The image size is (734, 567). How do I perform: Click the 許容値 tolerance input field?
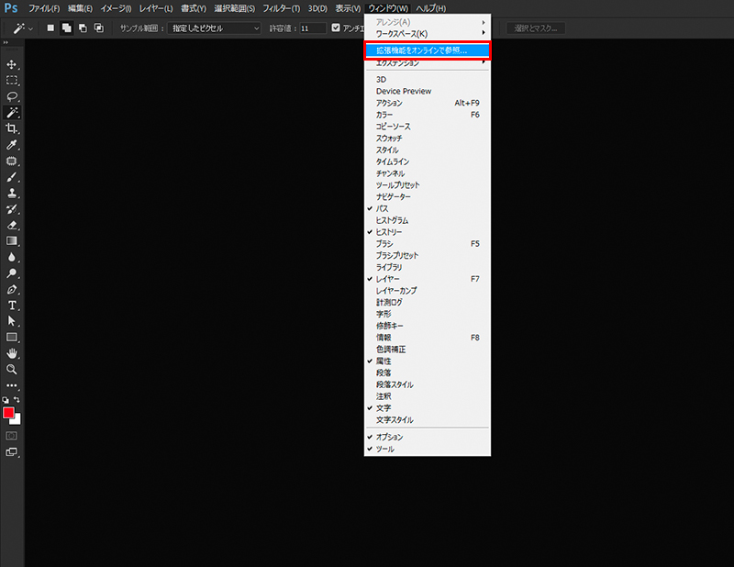[x=312, y=28]
